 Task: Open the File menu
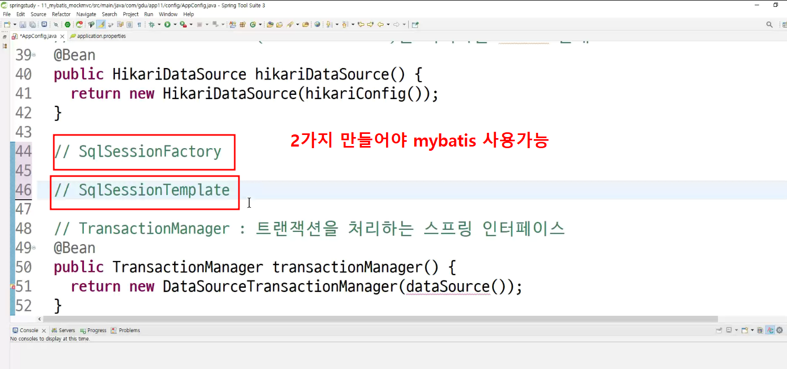7,14
